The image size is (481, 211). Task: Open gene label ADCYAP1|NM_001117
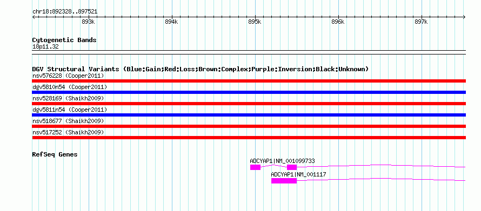click(298, 174)
